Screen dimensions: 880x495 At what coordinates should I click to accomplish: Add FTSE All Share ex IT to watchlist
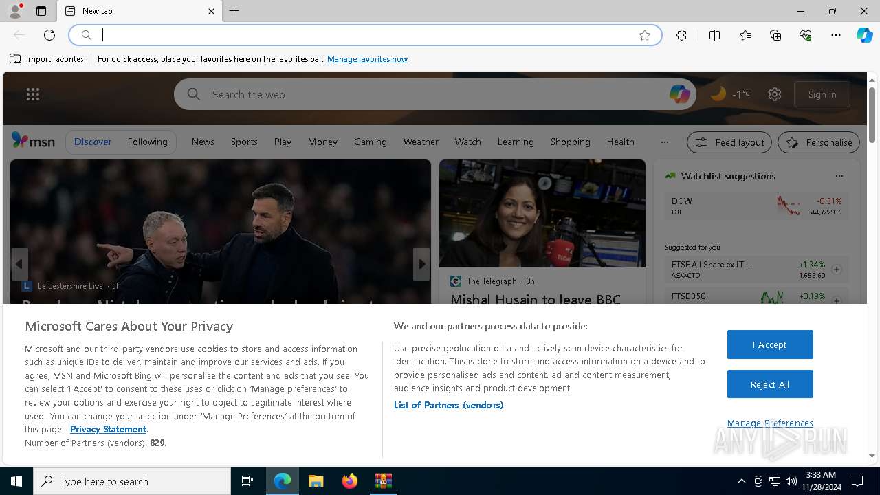coord(837,269)
